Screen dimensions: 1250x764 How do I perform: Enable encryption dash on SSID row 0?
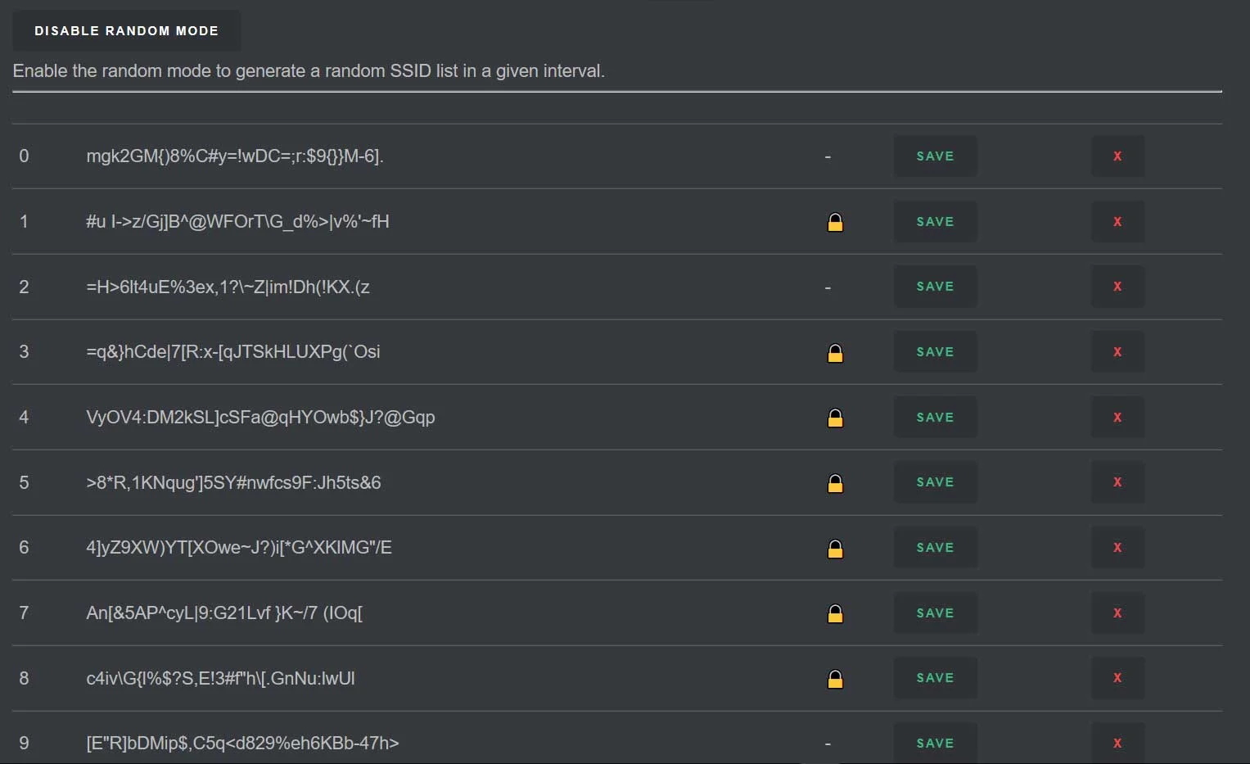(828, 156)
